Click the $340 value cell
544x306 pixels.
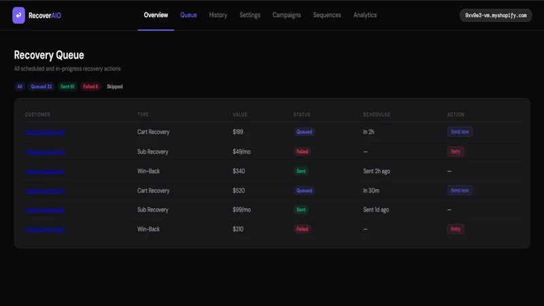click(x=239, y=171)
